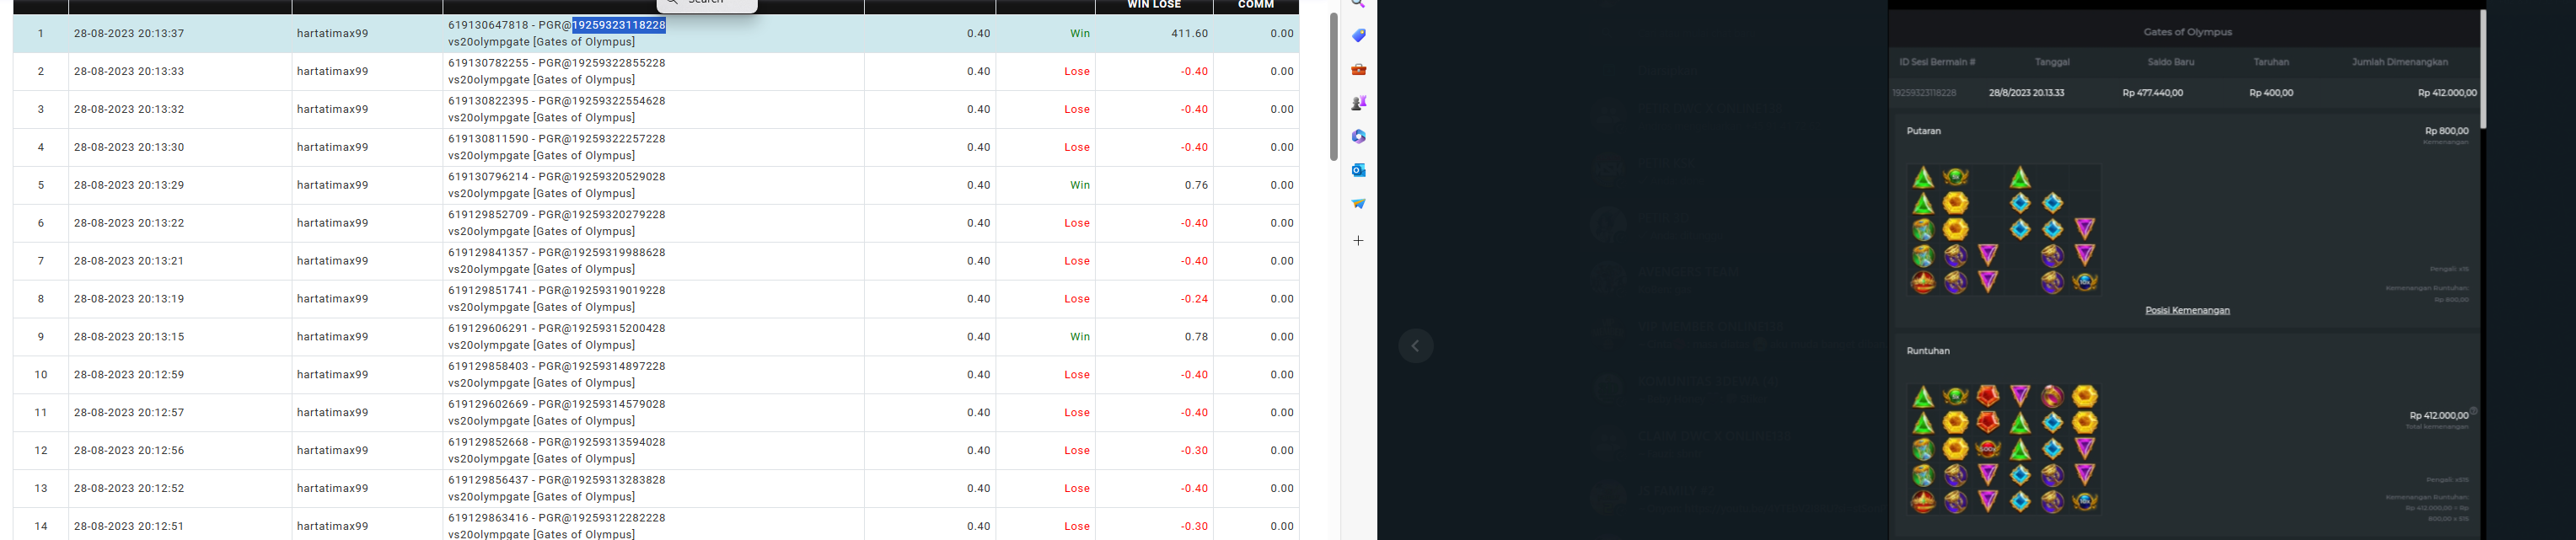
Task: Click the Putaran symbol grid thumbnail
Action: click(2003, 229)
